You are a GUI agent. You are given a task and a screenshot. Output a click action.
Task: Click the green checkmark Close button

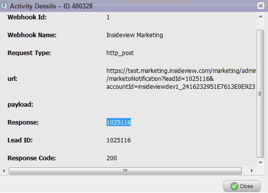(x=242, y=186)
